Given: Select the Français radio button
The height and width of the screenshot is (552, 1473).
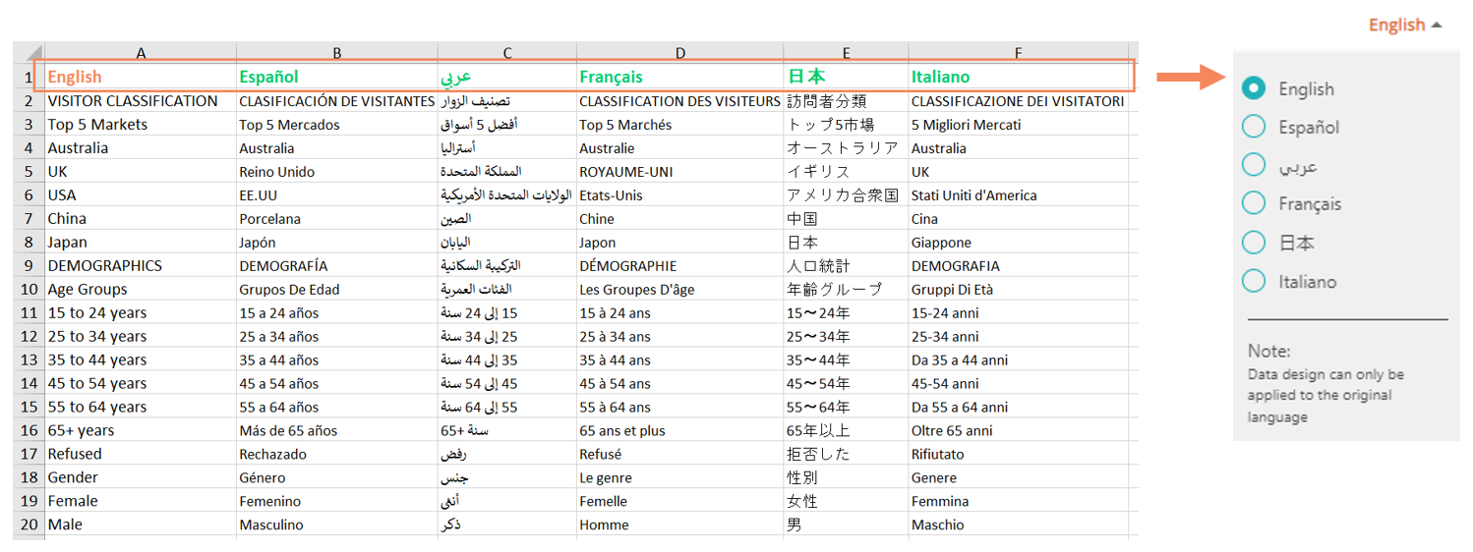Looking at the screenshot, I should (x=1254, y=203).
